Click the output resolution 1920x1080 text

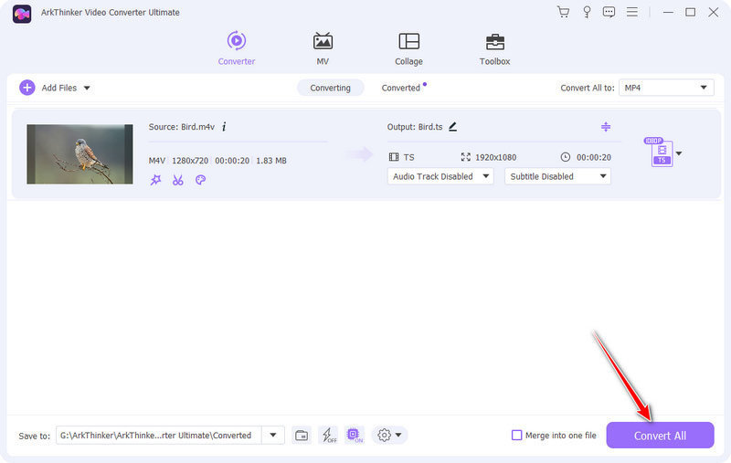(x=495, y=157)
